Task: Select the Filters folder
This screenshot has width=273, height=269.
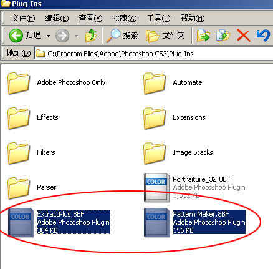Action: tap(31, 153)
